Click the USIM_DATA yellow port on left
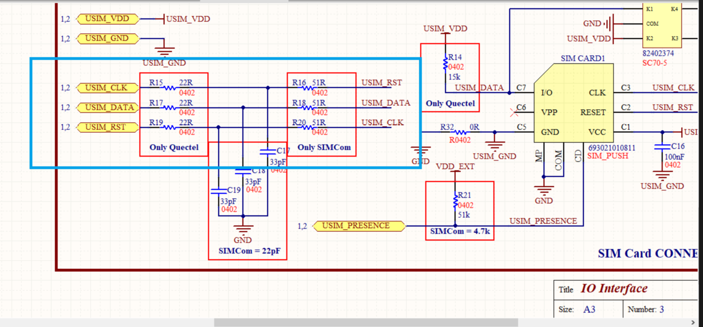 click(x=110, y=107)
